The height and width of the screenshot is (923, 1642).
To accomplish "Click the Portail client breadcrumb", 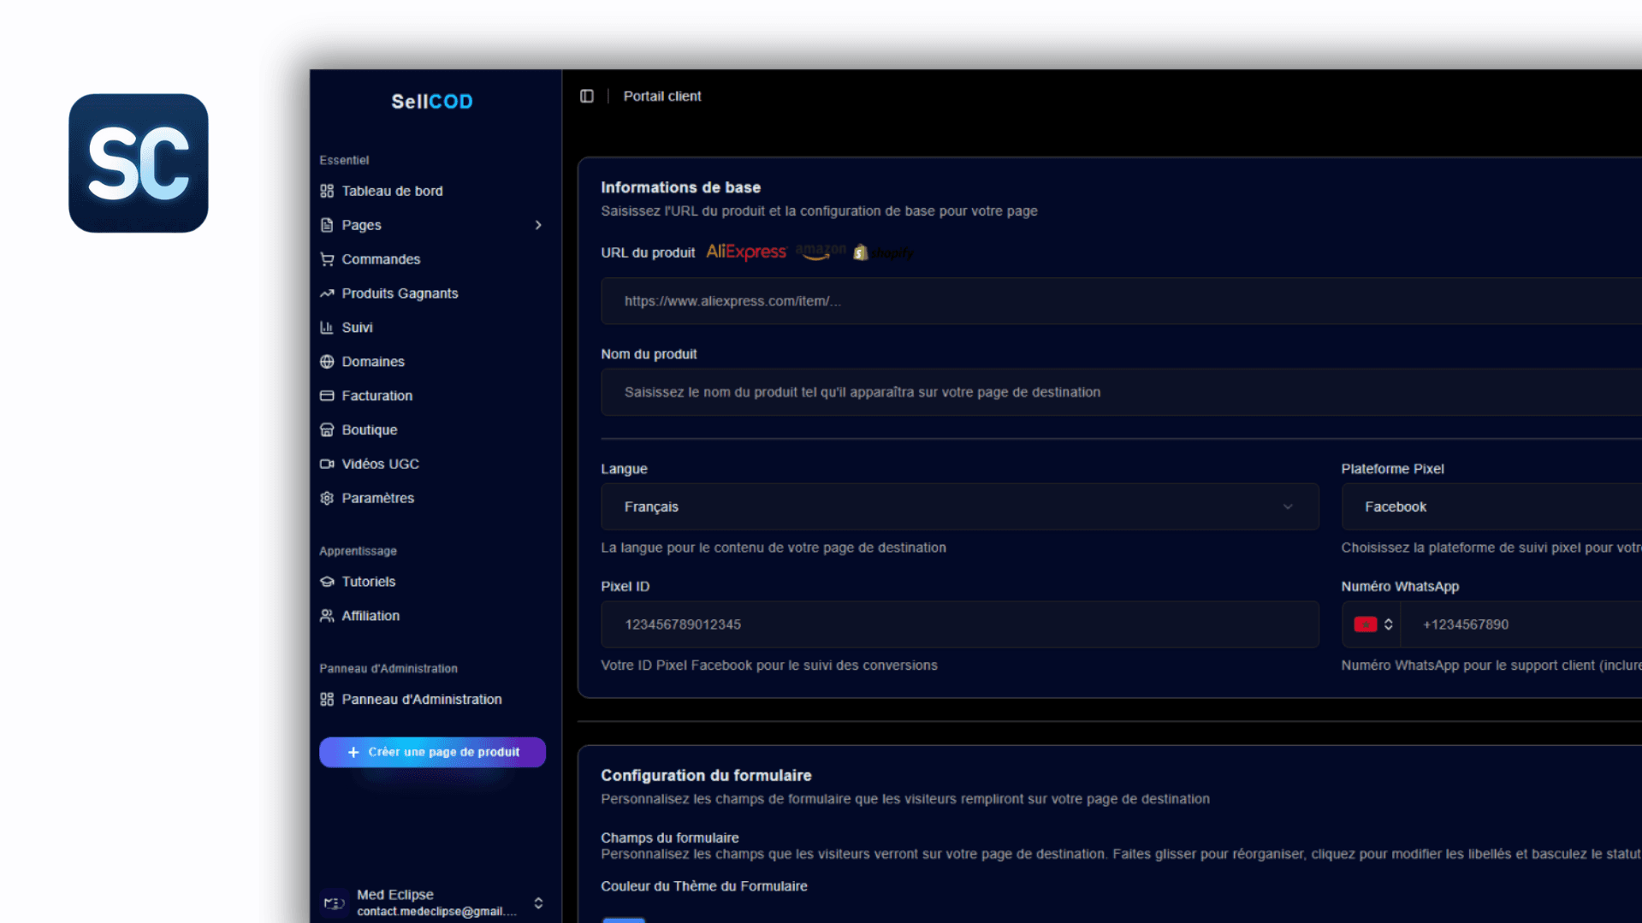I will 662,96.
